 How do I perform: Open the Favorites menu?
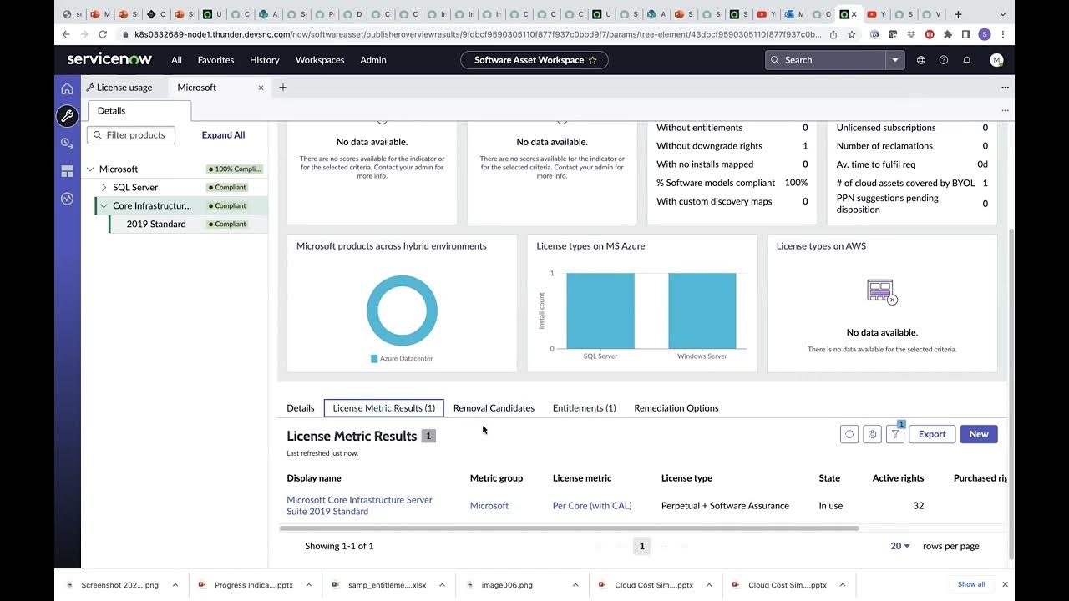(215, 60)
